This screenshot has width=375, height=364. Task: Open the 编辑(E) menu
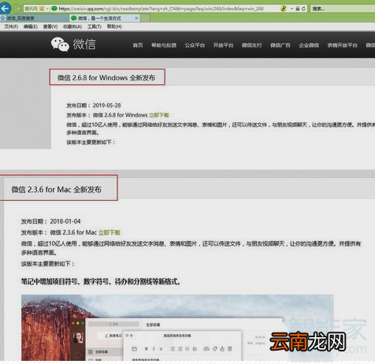click(31, 27)
